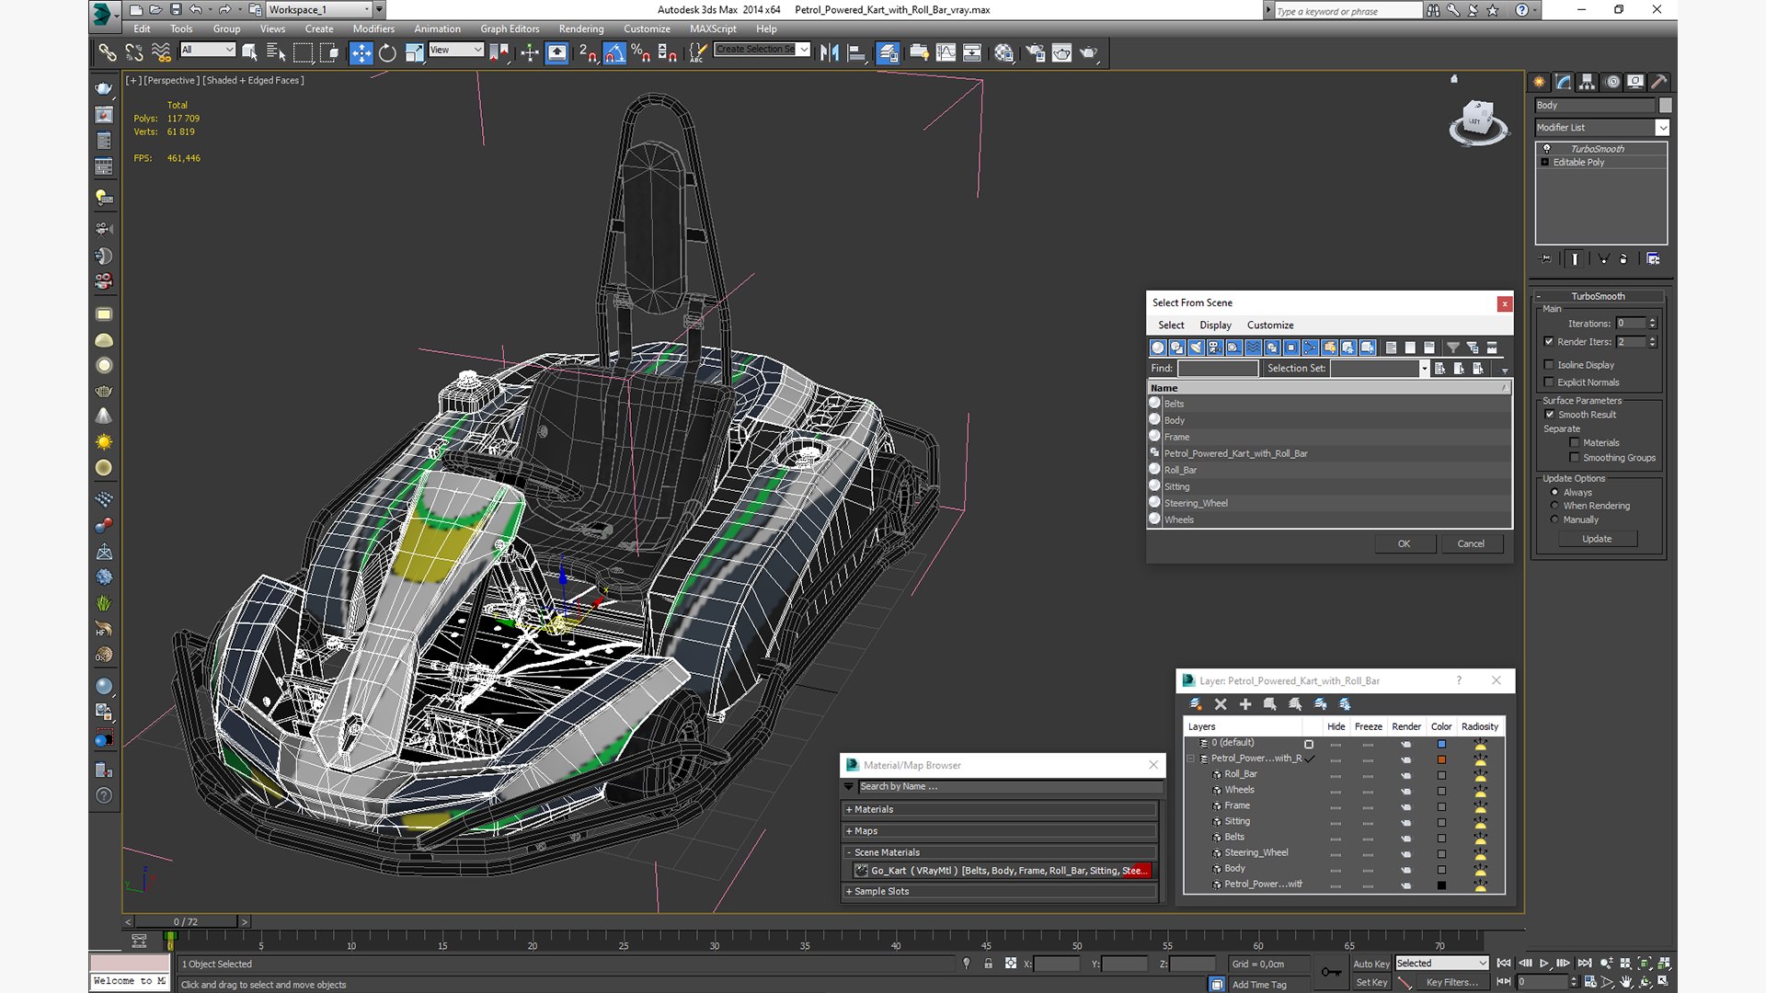Open the Material Editor icon
Screen dimensions: 1766x993
[1003, 52]
